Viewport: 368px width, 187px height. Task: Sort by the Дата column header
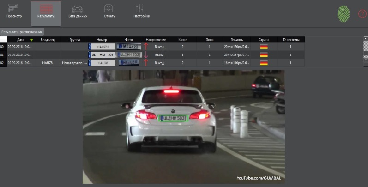20,40
